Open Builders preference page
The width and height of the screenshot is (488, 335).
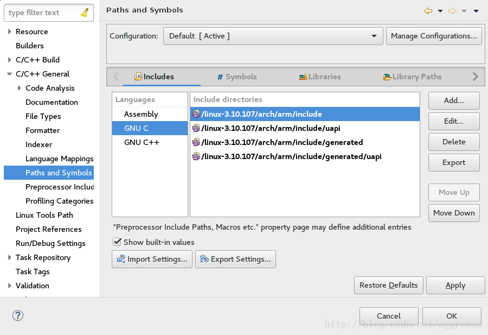(30, 46)
